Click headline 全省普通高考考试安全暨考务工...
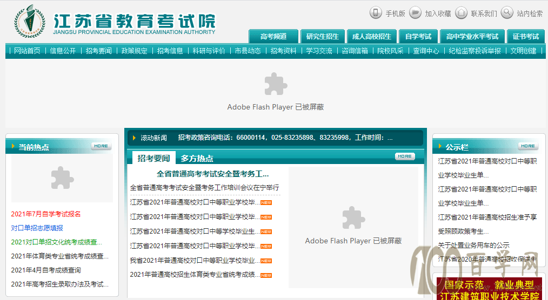The height and width of the screenshot is (300, 548). click(x=212, y=174)
